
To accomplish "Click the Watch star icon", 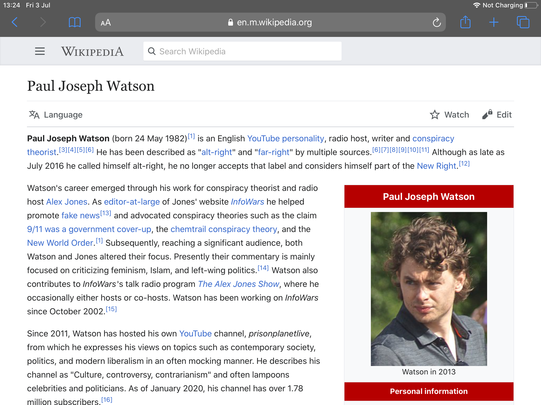I will point(435,115).
